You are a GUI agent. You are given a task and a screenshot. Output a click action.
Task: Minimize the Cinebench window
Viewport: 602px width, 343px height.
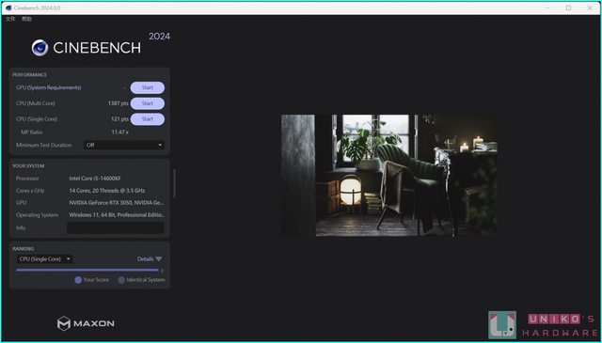547,8
